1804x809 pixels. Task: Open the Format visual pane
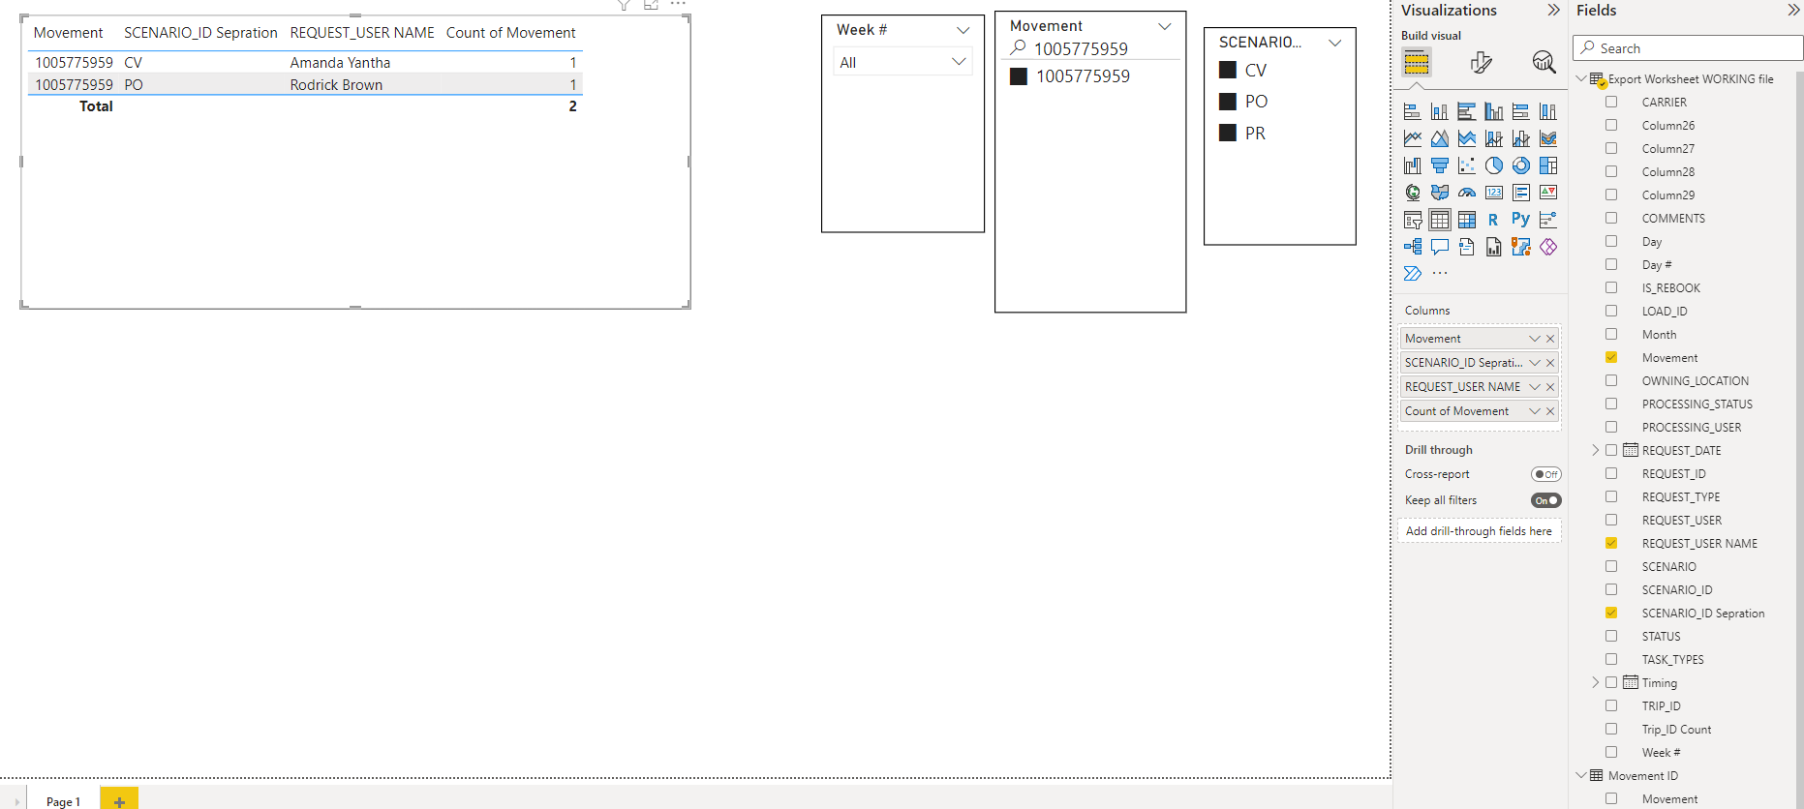(1481, 63)
